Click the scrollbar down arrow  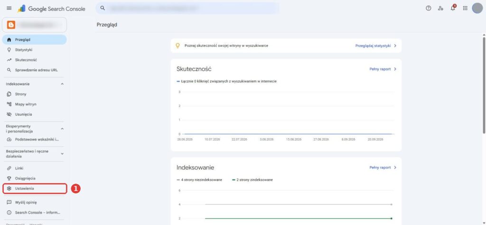(x=484, y=223)
